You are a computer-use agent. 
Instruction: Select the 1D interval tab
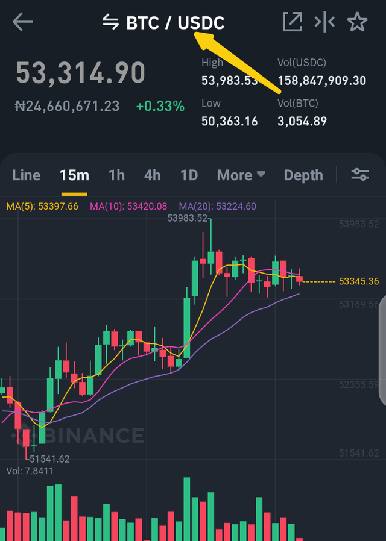pos(189,175)
